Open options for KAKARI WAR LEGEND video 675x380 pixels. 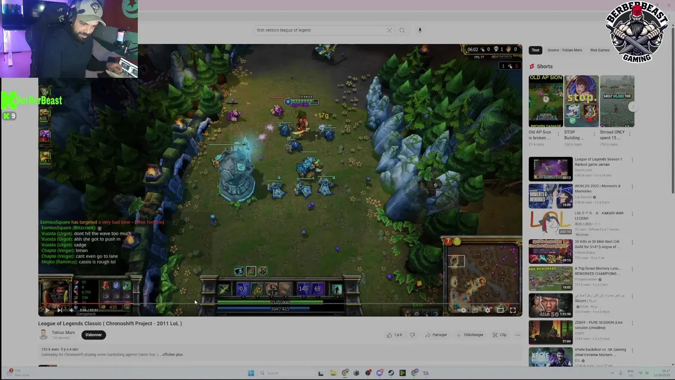click(x=632, y=214)
